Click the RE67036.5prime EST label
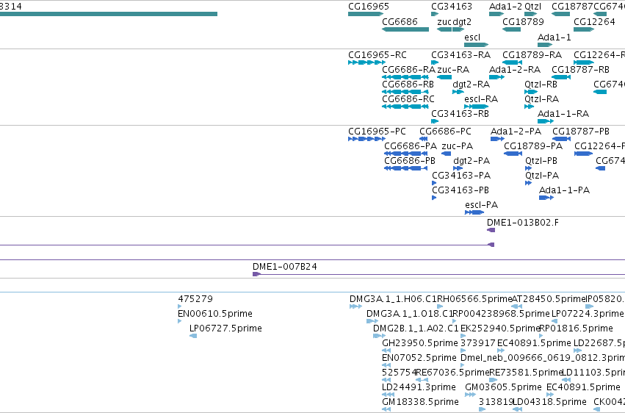The width and height of the screenshot is (625, 413). [452, 373]
